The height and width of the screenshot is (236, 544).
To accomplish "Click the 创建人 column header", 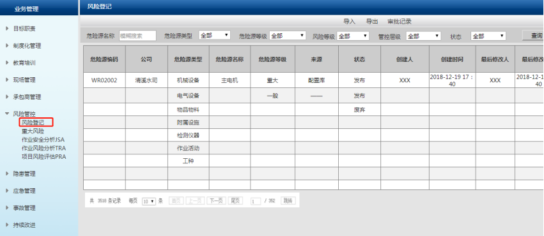I will tap(405, 59).
